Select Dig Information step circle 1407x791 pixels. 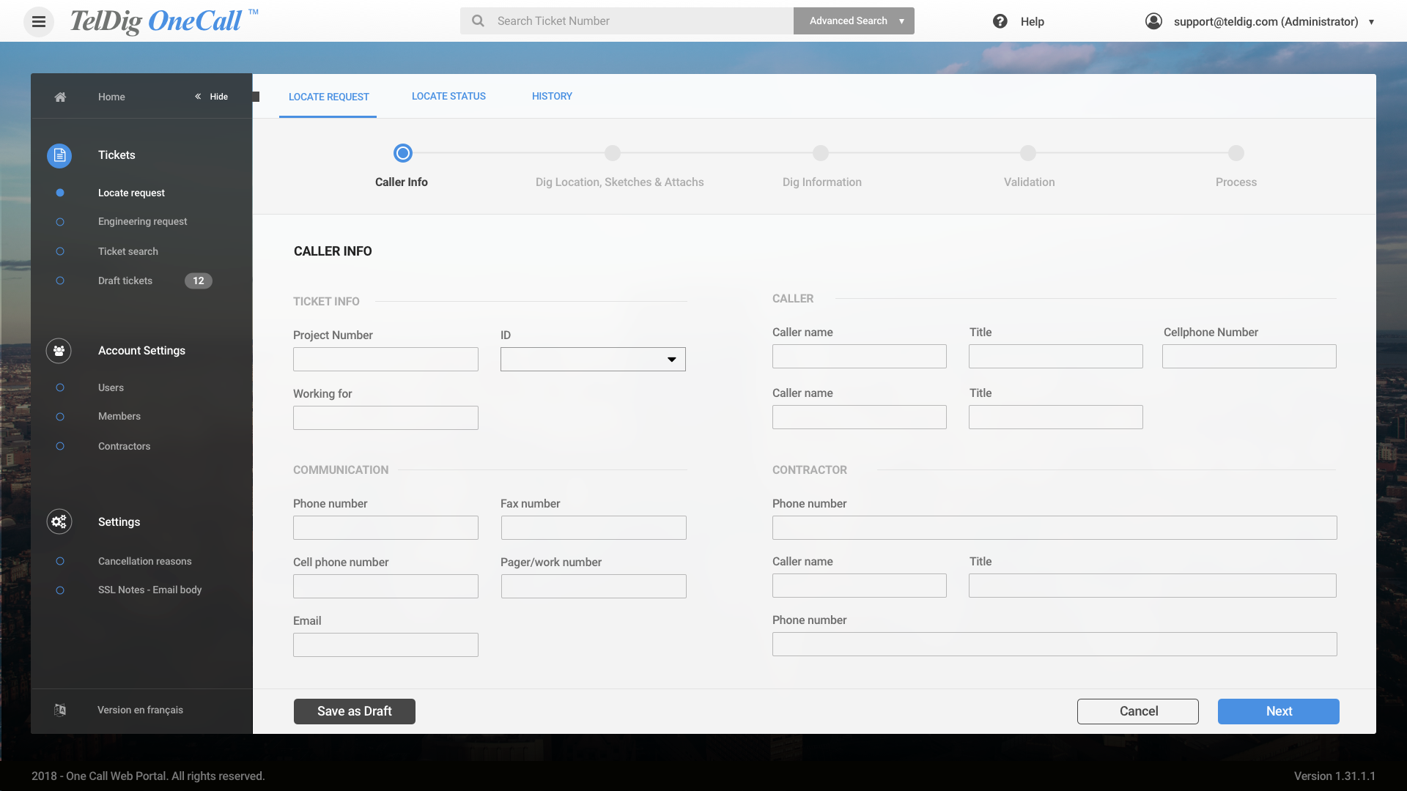tap(820, 153)
